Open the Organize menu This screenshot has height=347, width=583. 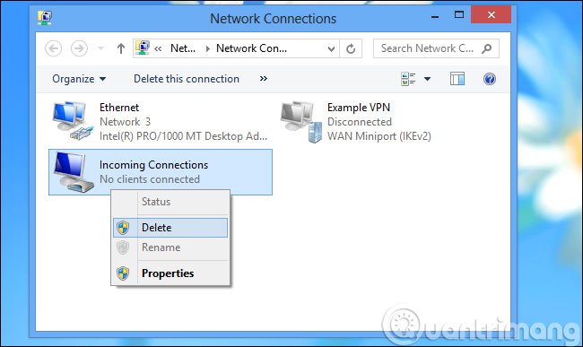[79, 79]
